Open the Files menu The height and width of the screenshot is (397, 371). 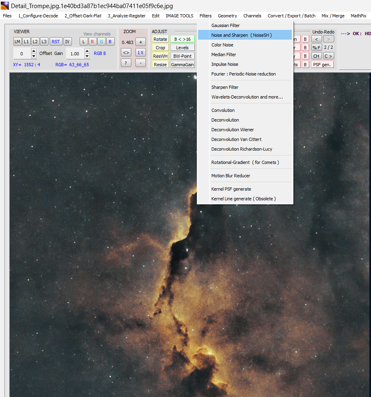pos(7,16)
